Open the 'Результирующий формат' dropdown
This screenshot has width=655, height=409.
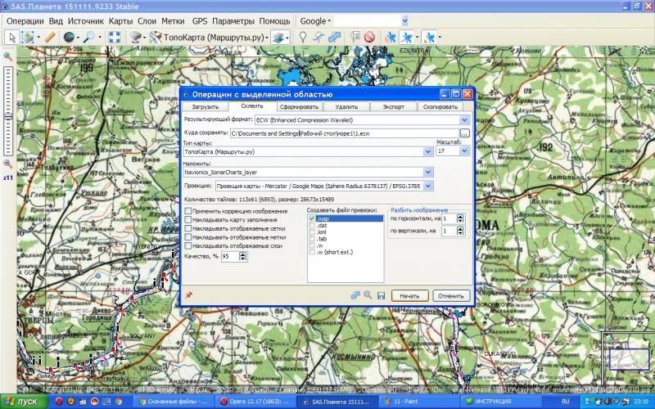pos(464,119)
